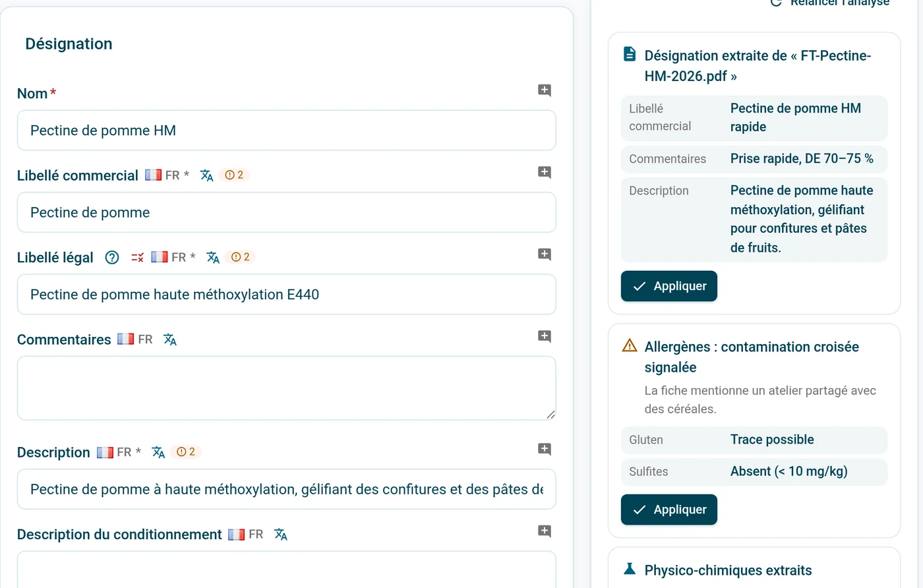
Task: Edit the Libellé légal input
Action: 287,295
